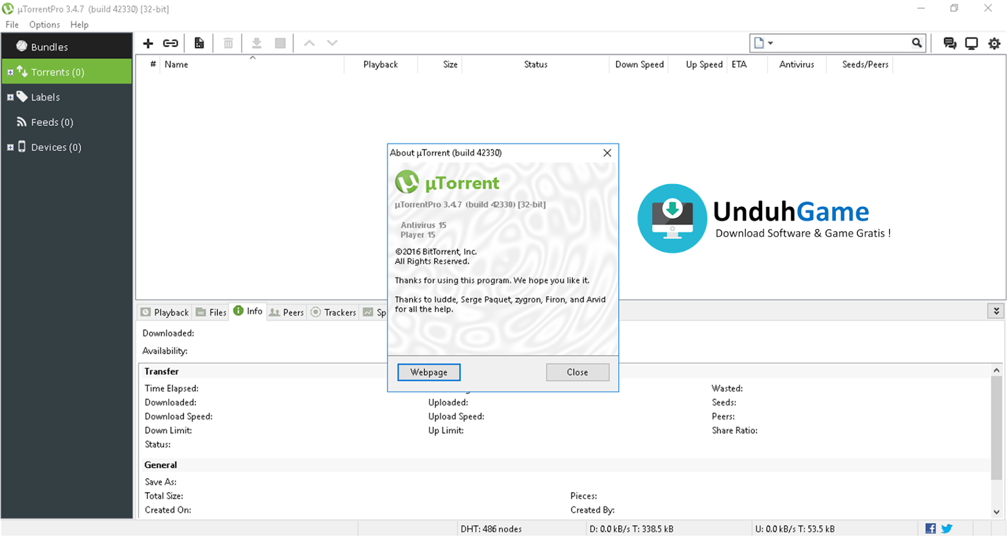Click the Create New Torrent file icon
The width and height of the screenshot is (1007, 537).
tap(199, 43)
